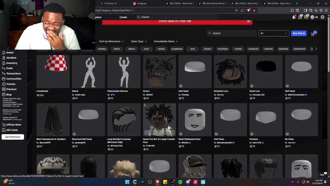330x186 pixels.
Task: Open the Kenyatta Locs item thumbnail
Action: (230, 72)
